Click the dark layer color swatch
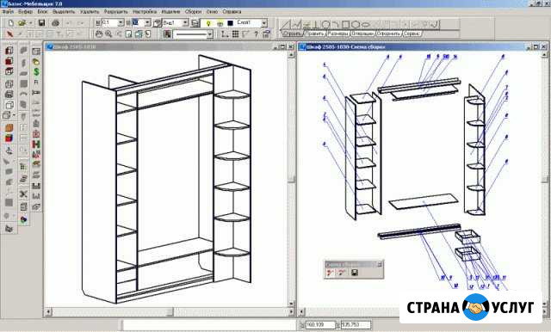551x332 pixels. point(231,23)
